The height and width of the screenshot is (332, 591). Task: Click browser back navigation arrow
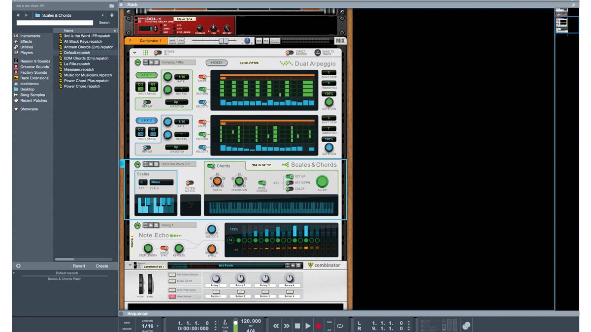(18, 15)
